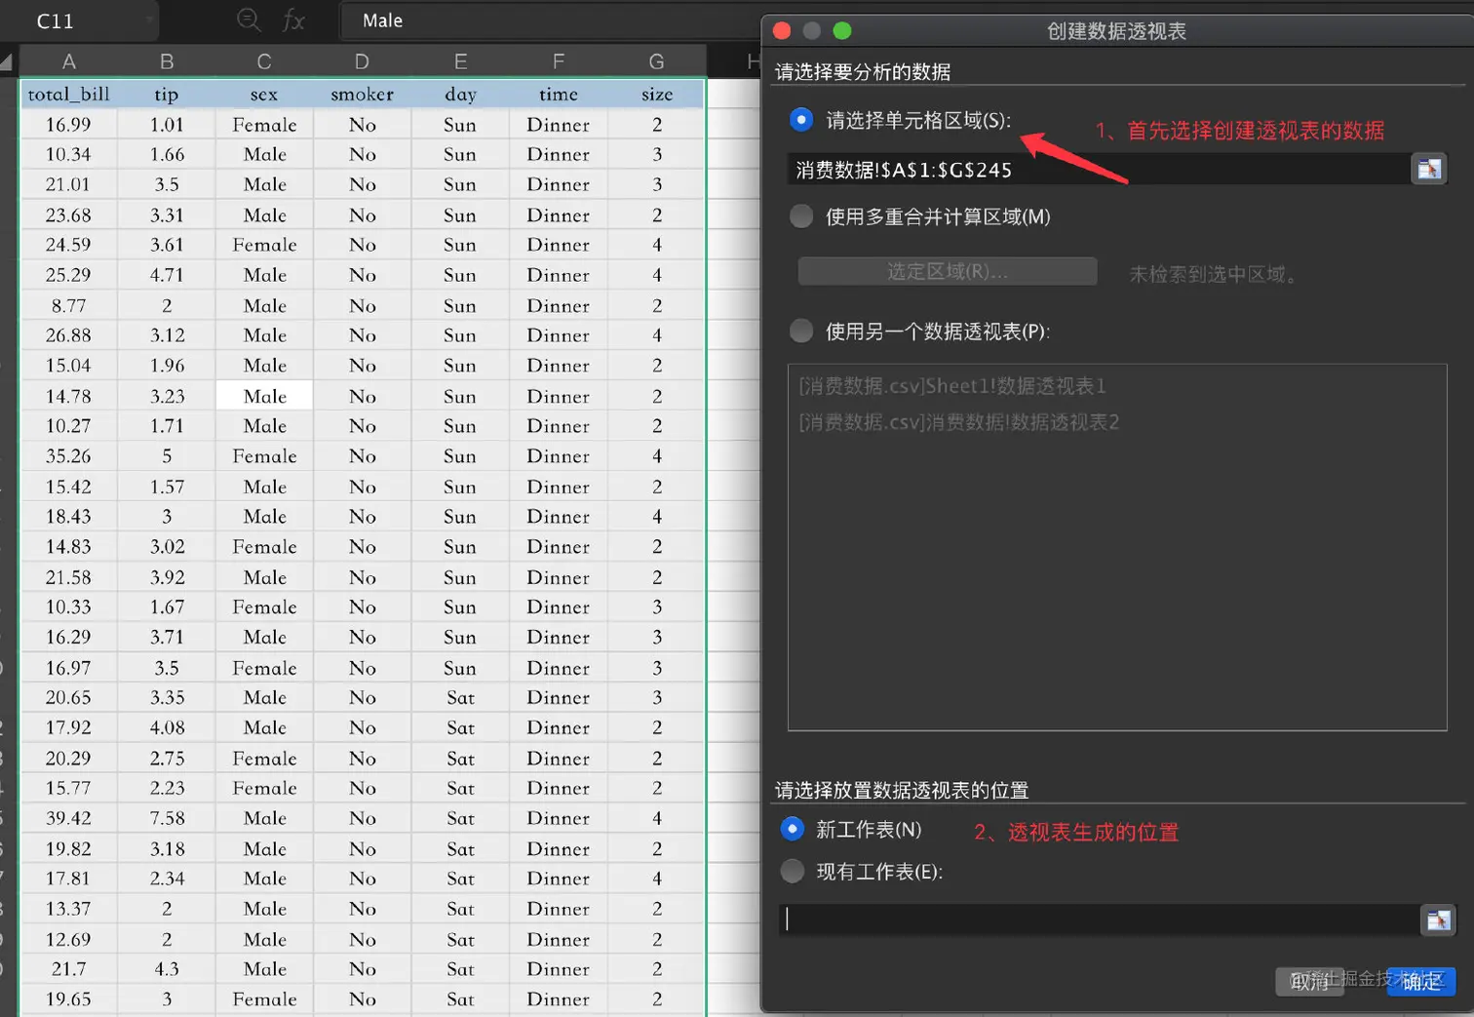Screen dimensions: 1474x1017
Task: Select column C header
Action: click(x=264, y=61)
